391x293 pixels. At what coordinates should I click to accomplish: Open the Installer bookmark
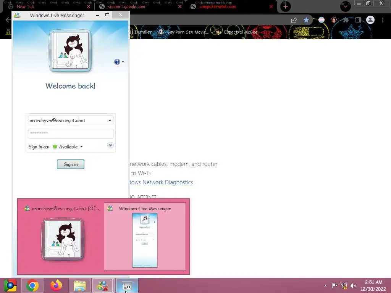pyautogui.click(x=141, y=32)
